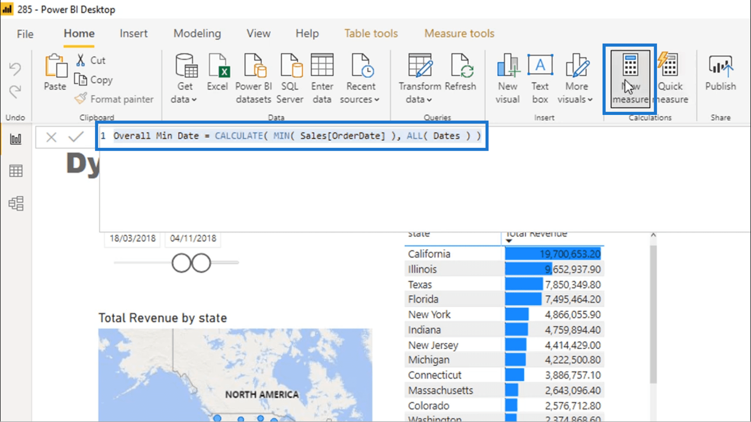
Task: Cut the selection with scissors icon
Action: click(x=81, y=60)
